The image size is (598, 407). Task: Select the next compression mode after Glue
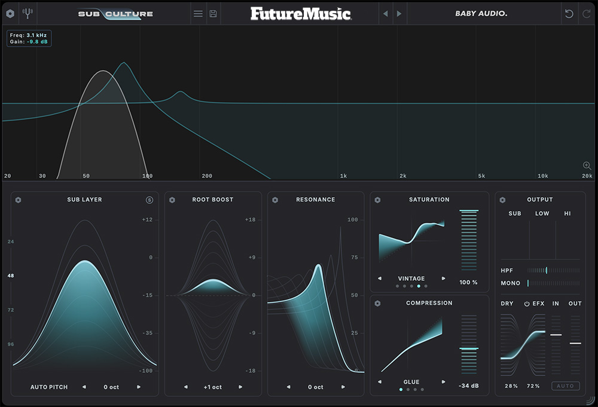click(x=444, y=381)
